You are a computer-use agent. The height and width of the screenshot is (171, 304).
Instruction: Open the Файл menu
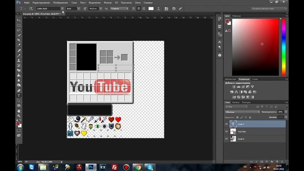pos(27,3)
